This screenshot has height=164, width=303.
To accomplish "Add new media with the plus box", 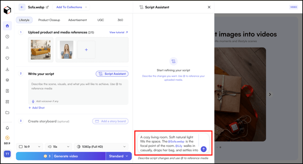I will coord(86,50).
